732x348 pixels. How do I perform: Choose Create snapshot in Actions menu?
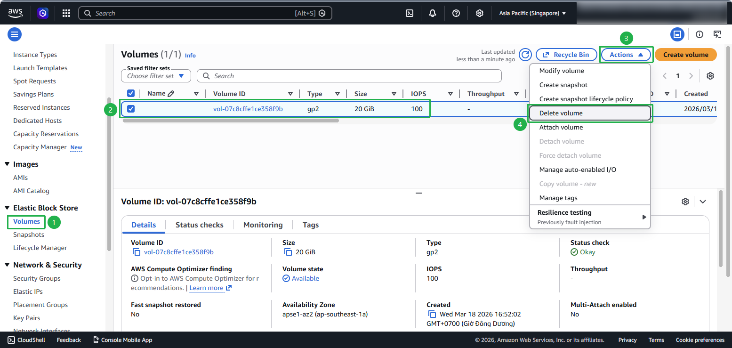coord(590,85)
